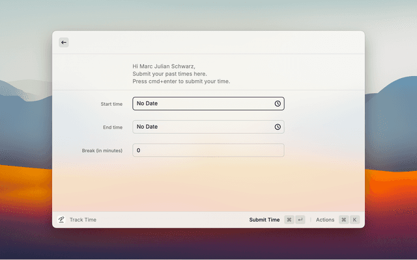This screenshot has width=417, height=260.
Task: Click the Submit Time button
Action: [264, 220]
